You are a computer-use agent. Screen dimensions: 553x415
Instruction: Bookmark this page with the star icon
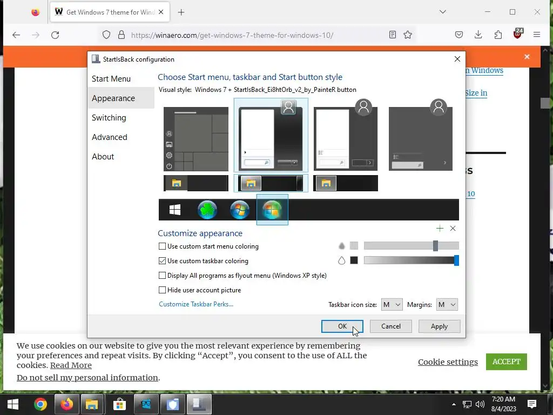[408, 35]
